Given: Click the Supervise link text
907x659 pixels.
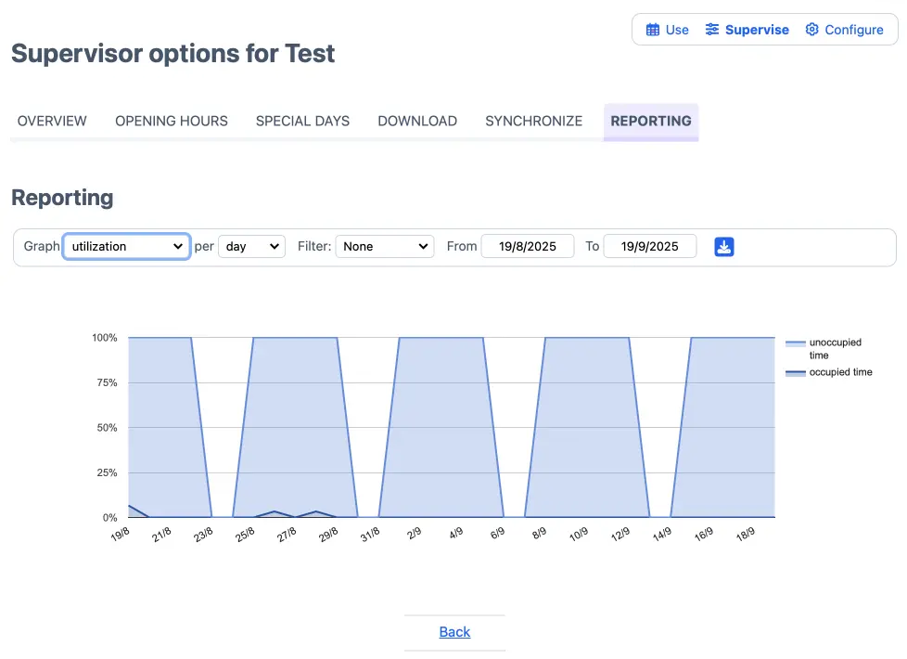Looking at the screenshot, I should click(x=757, y=30).
